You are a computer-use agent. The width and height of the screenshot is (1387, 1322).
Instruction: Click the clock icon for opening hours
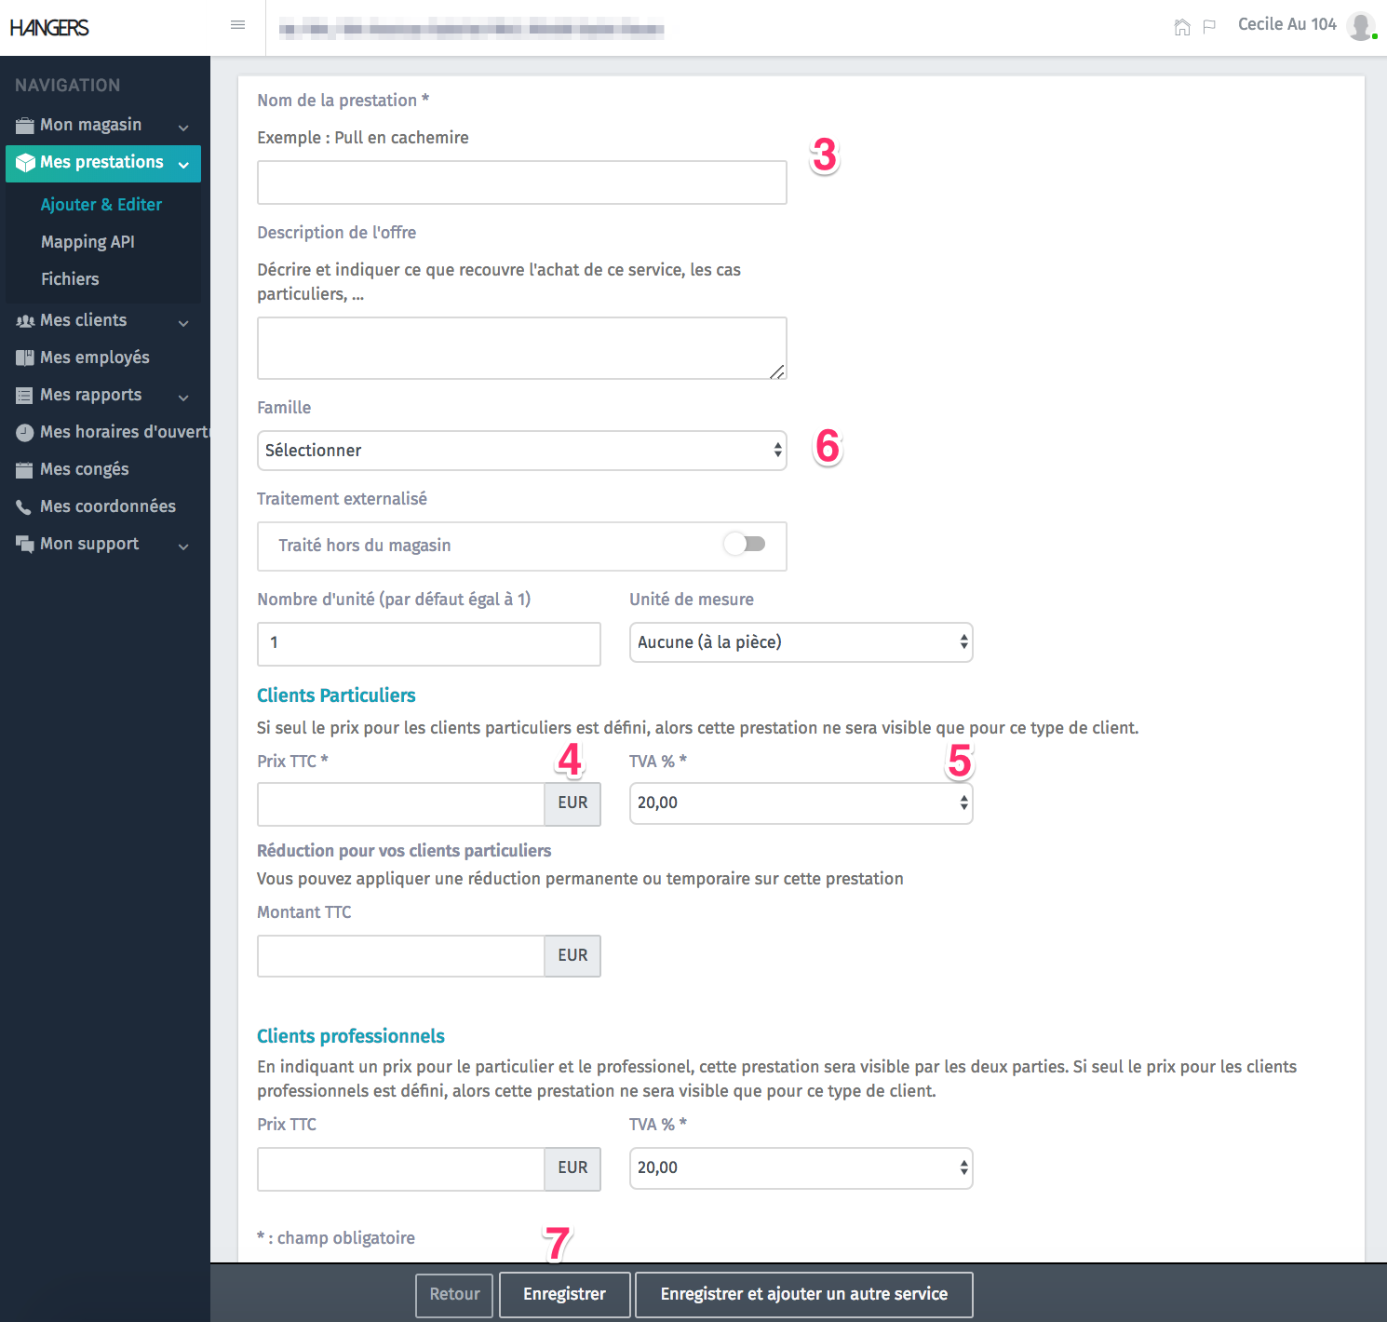click(23, 431)
